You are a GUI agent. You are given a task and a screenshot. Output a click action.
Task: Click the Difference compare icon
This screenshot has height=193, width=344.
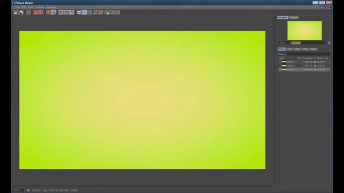click(x=71, y=12)
